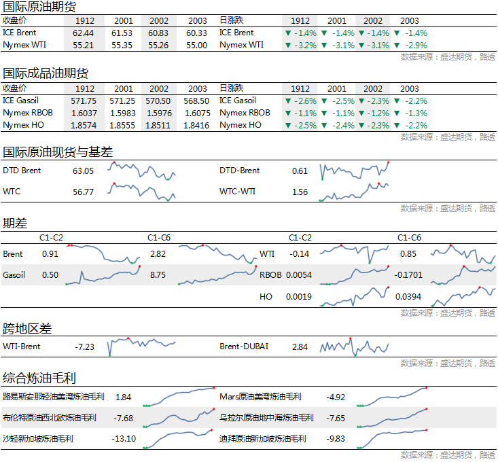Viewport: 498px width, 462px height.
Task: Click the data source text under 跨地区差 section
Action: [x=448, y=363]
